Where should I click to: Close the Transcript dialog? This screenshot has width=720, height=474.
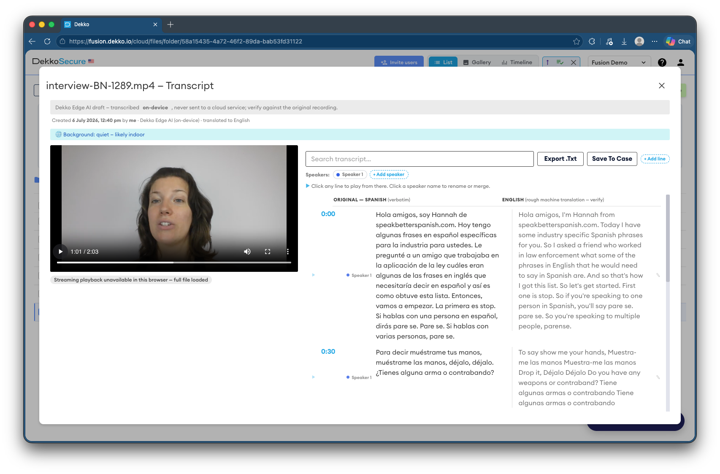coord(661,86)
